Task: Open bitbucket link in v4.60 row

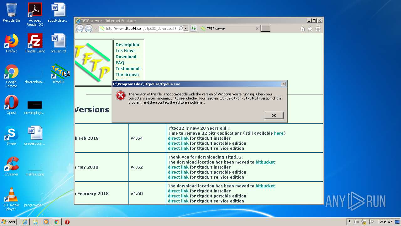Action: click(265, 186)
